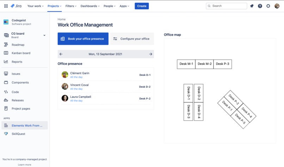Open the Dashboards dropdown menu
Viewport: 284px width, 167px height.
tap(90, 6)
